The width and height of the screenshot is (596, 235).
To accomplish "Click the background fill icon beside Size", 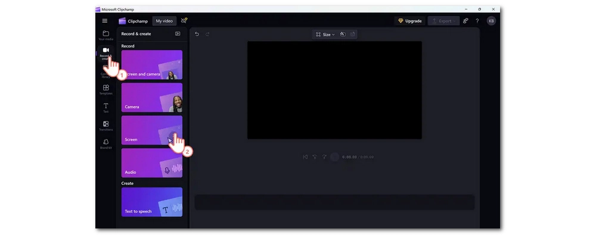I will pos(343,34).
